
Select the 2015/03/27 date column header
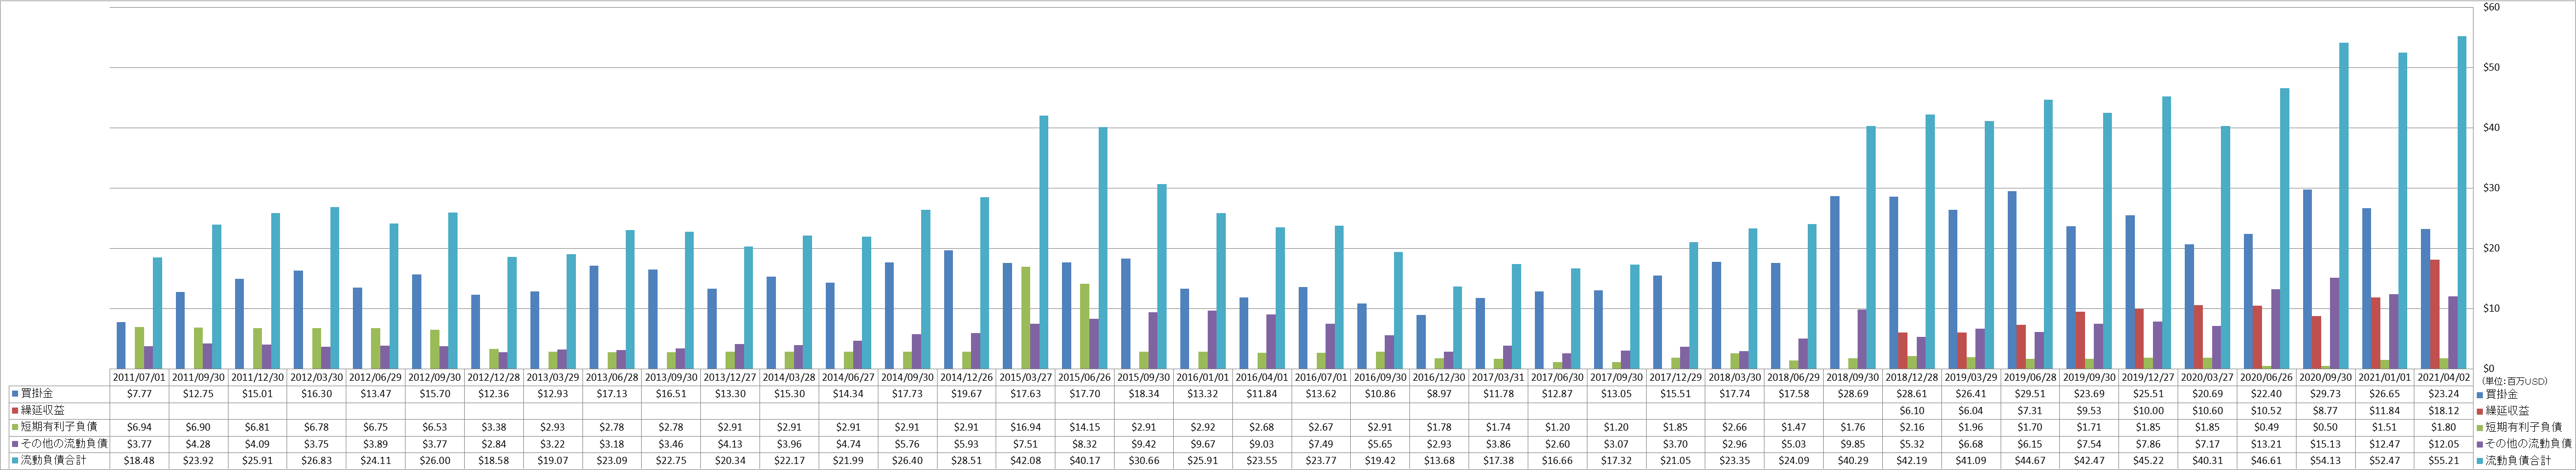point(1025,378)
